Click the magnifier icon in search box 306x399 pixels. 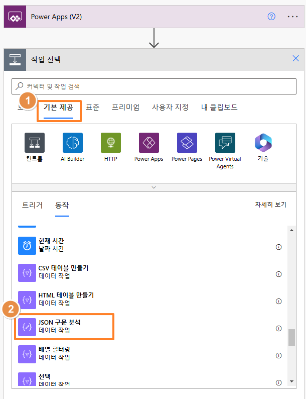[20, 86]
